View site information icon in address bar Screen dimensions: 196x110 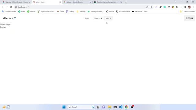tap(16, 7)
